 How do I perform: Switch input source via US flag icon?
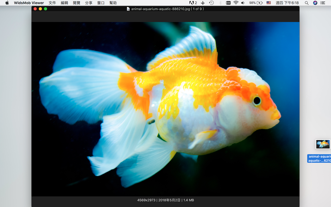(269, 3)
